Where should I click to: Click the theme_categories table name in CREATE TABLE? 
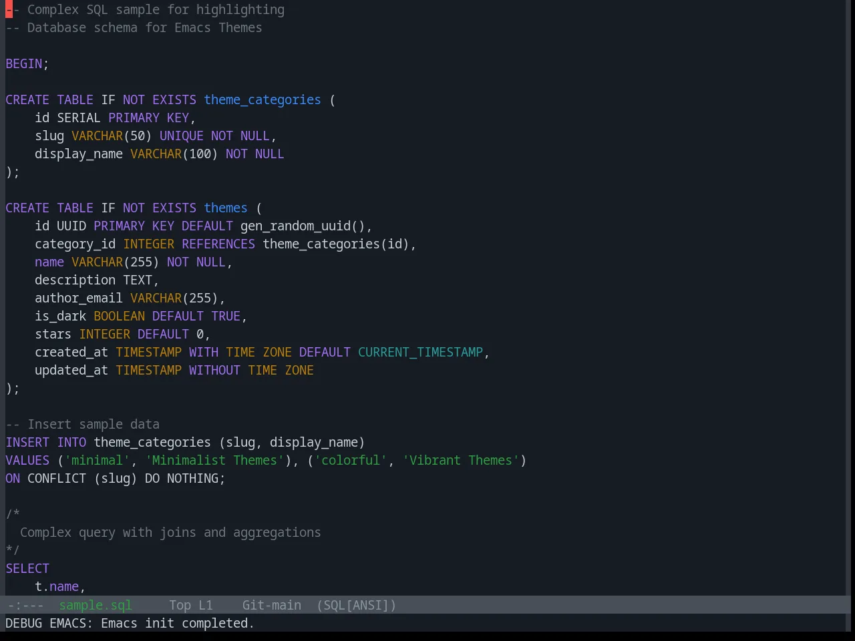pyautogui.click(x=263, y=99)
